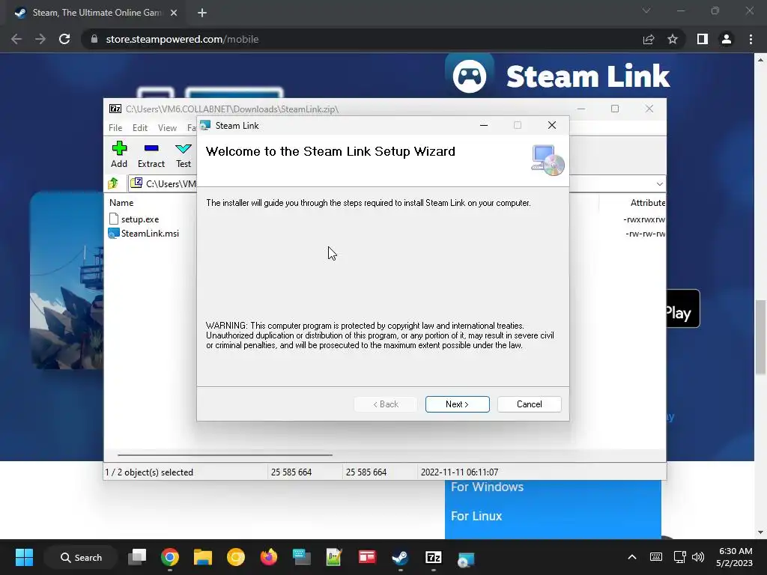Show hidden system tray icons
767x575 pixels.
632,557
